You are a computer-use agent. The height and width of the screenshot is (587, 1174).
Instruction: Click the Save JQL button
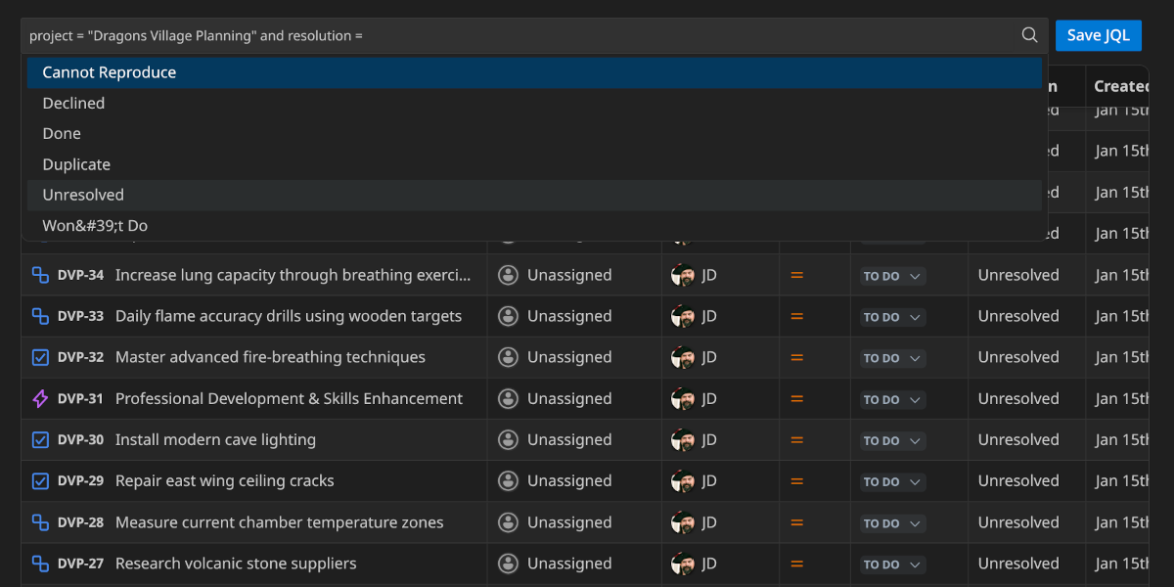pyautogui.click(x=1098, y=35)
